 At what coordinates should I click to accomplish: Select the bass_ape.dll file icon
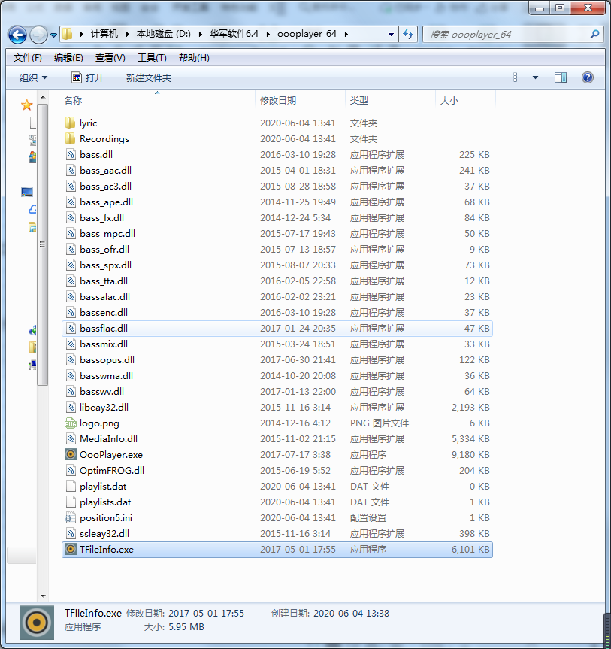pyautogui.click(x=71, y=202)
